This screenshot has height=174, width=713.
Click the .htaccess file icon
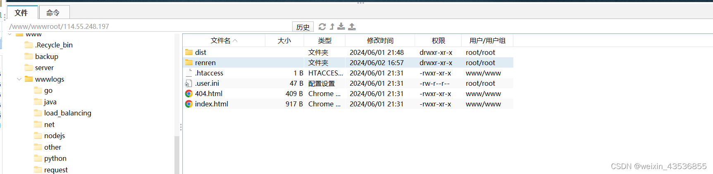click(x=189, y=73)
